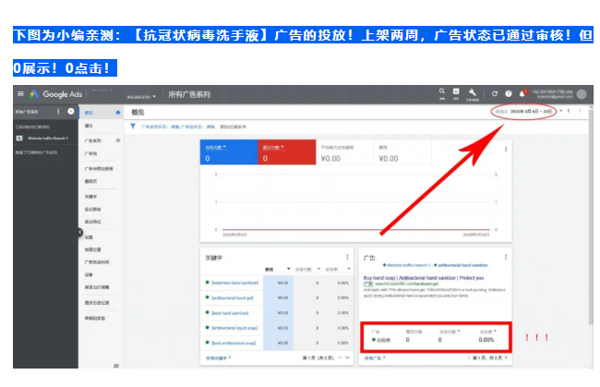Click 添加过滤条件 in the filter bar
Image resolution: width=600 pixels, height=387 pixels.
click(x=233, y=127)
